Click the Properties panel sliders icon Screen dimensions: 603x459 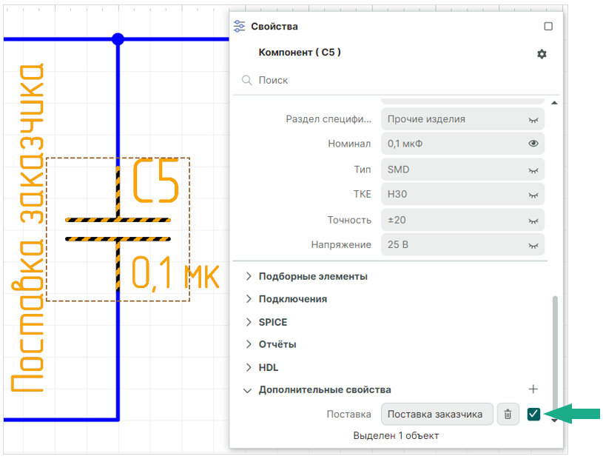(239, 26)
